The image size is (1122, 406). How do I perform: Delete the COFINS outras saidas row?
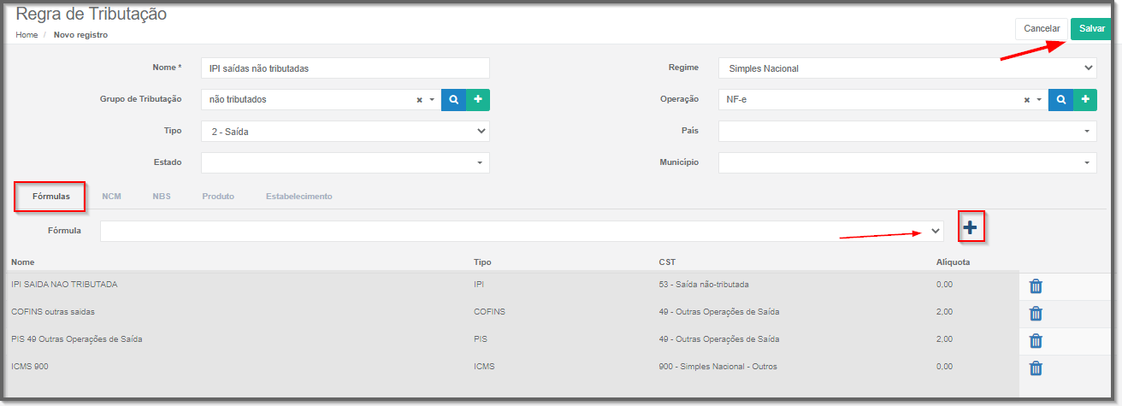click(x=1036, y=314)
